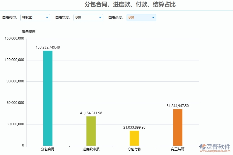The image size is (233, 155).
Task: Open the 图表高度 height dropdown showing 500
Action: pos(141,18)
